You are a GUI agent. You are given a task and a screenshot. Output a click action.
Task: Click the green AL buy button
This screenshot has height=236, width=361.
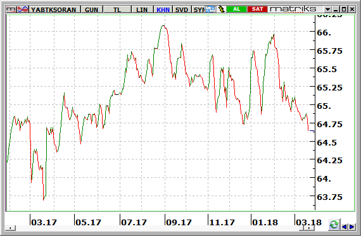click(237, 9)
